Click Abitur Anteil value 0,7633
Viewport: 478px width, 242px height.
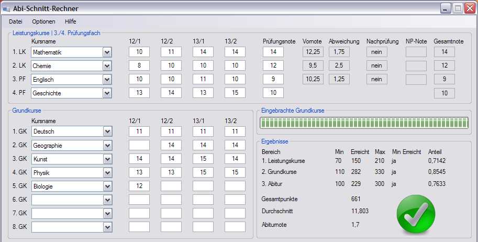tap(437, 184)
